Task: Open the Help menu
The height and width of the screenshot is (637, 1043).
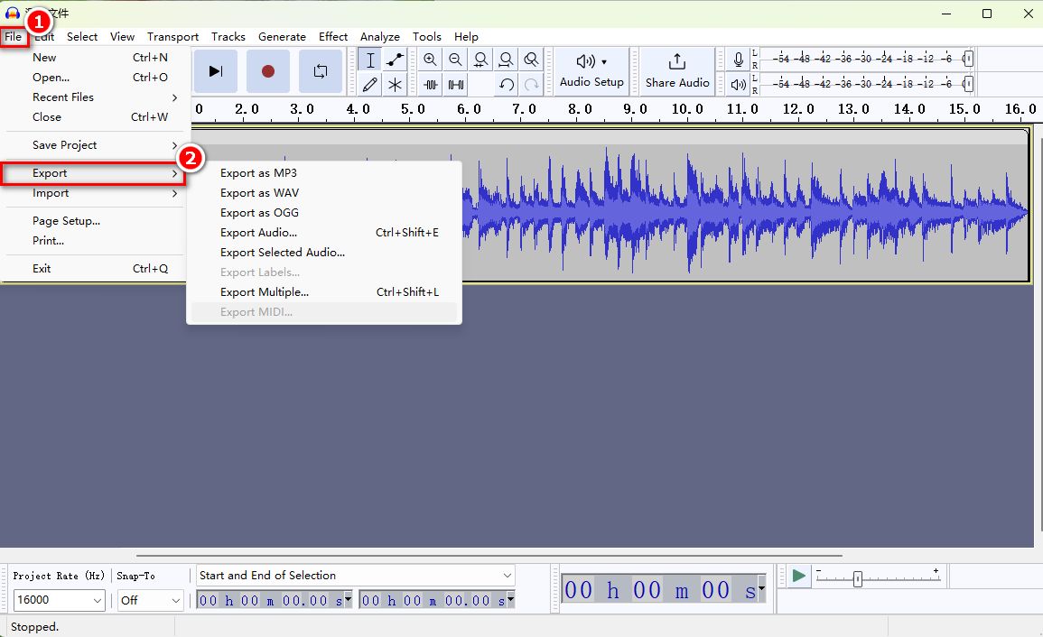Action: click(x=466, y=37)
